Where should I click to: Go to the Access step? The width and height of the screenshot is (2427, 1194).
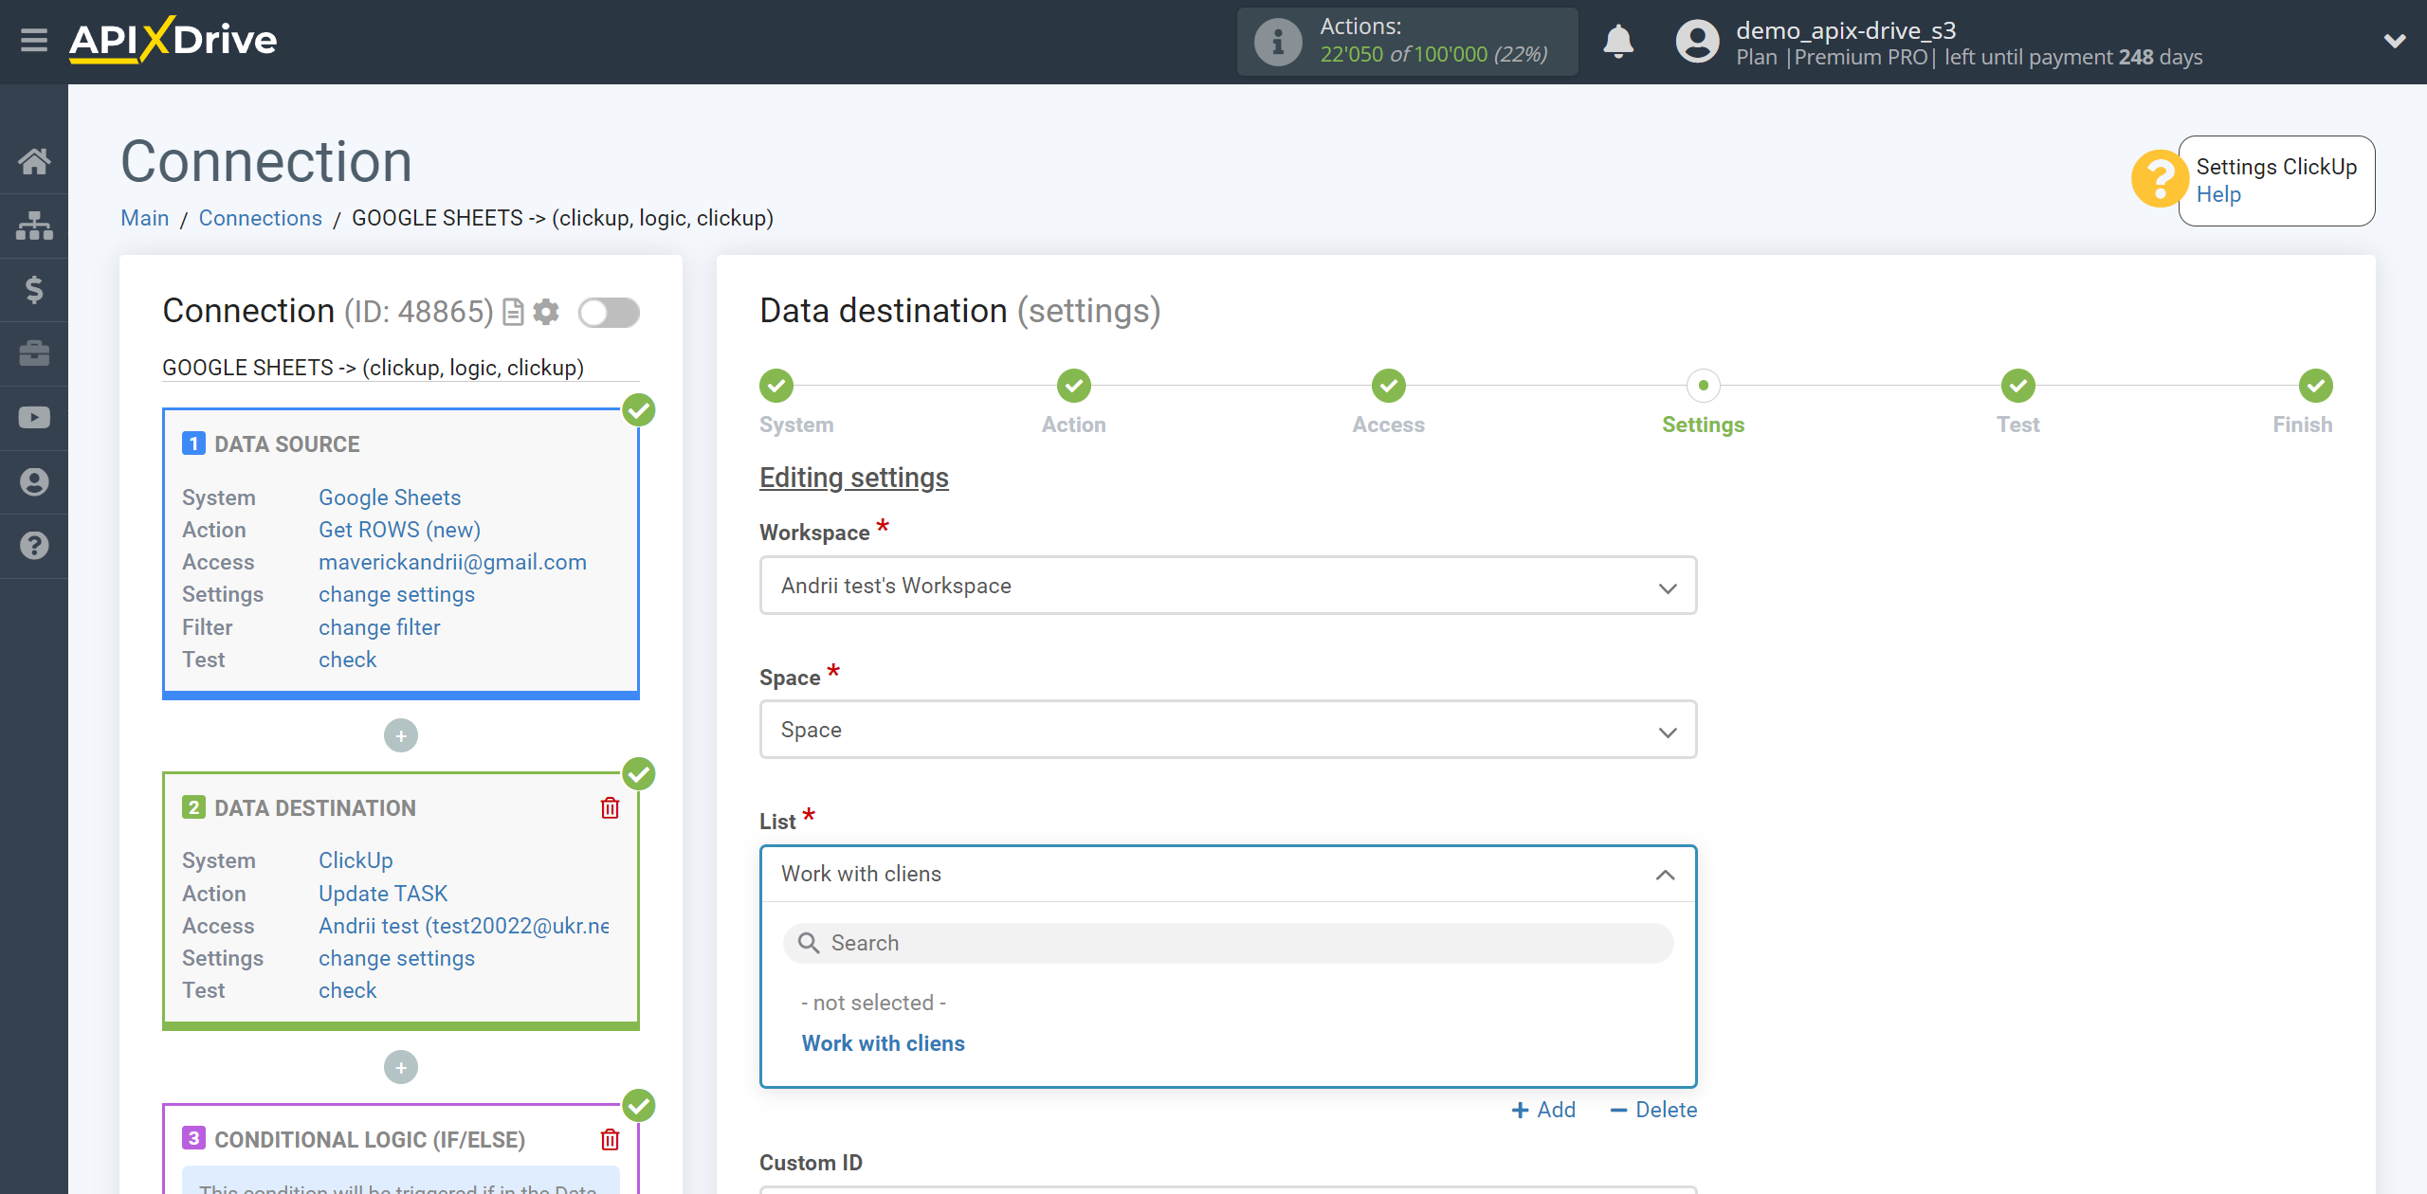tap(1388, 386)
